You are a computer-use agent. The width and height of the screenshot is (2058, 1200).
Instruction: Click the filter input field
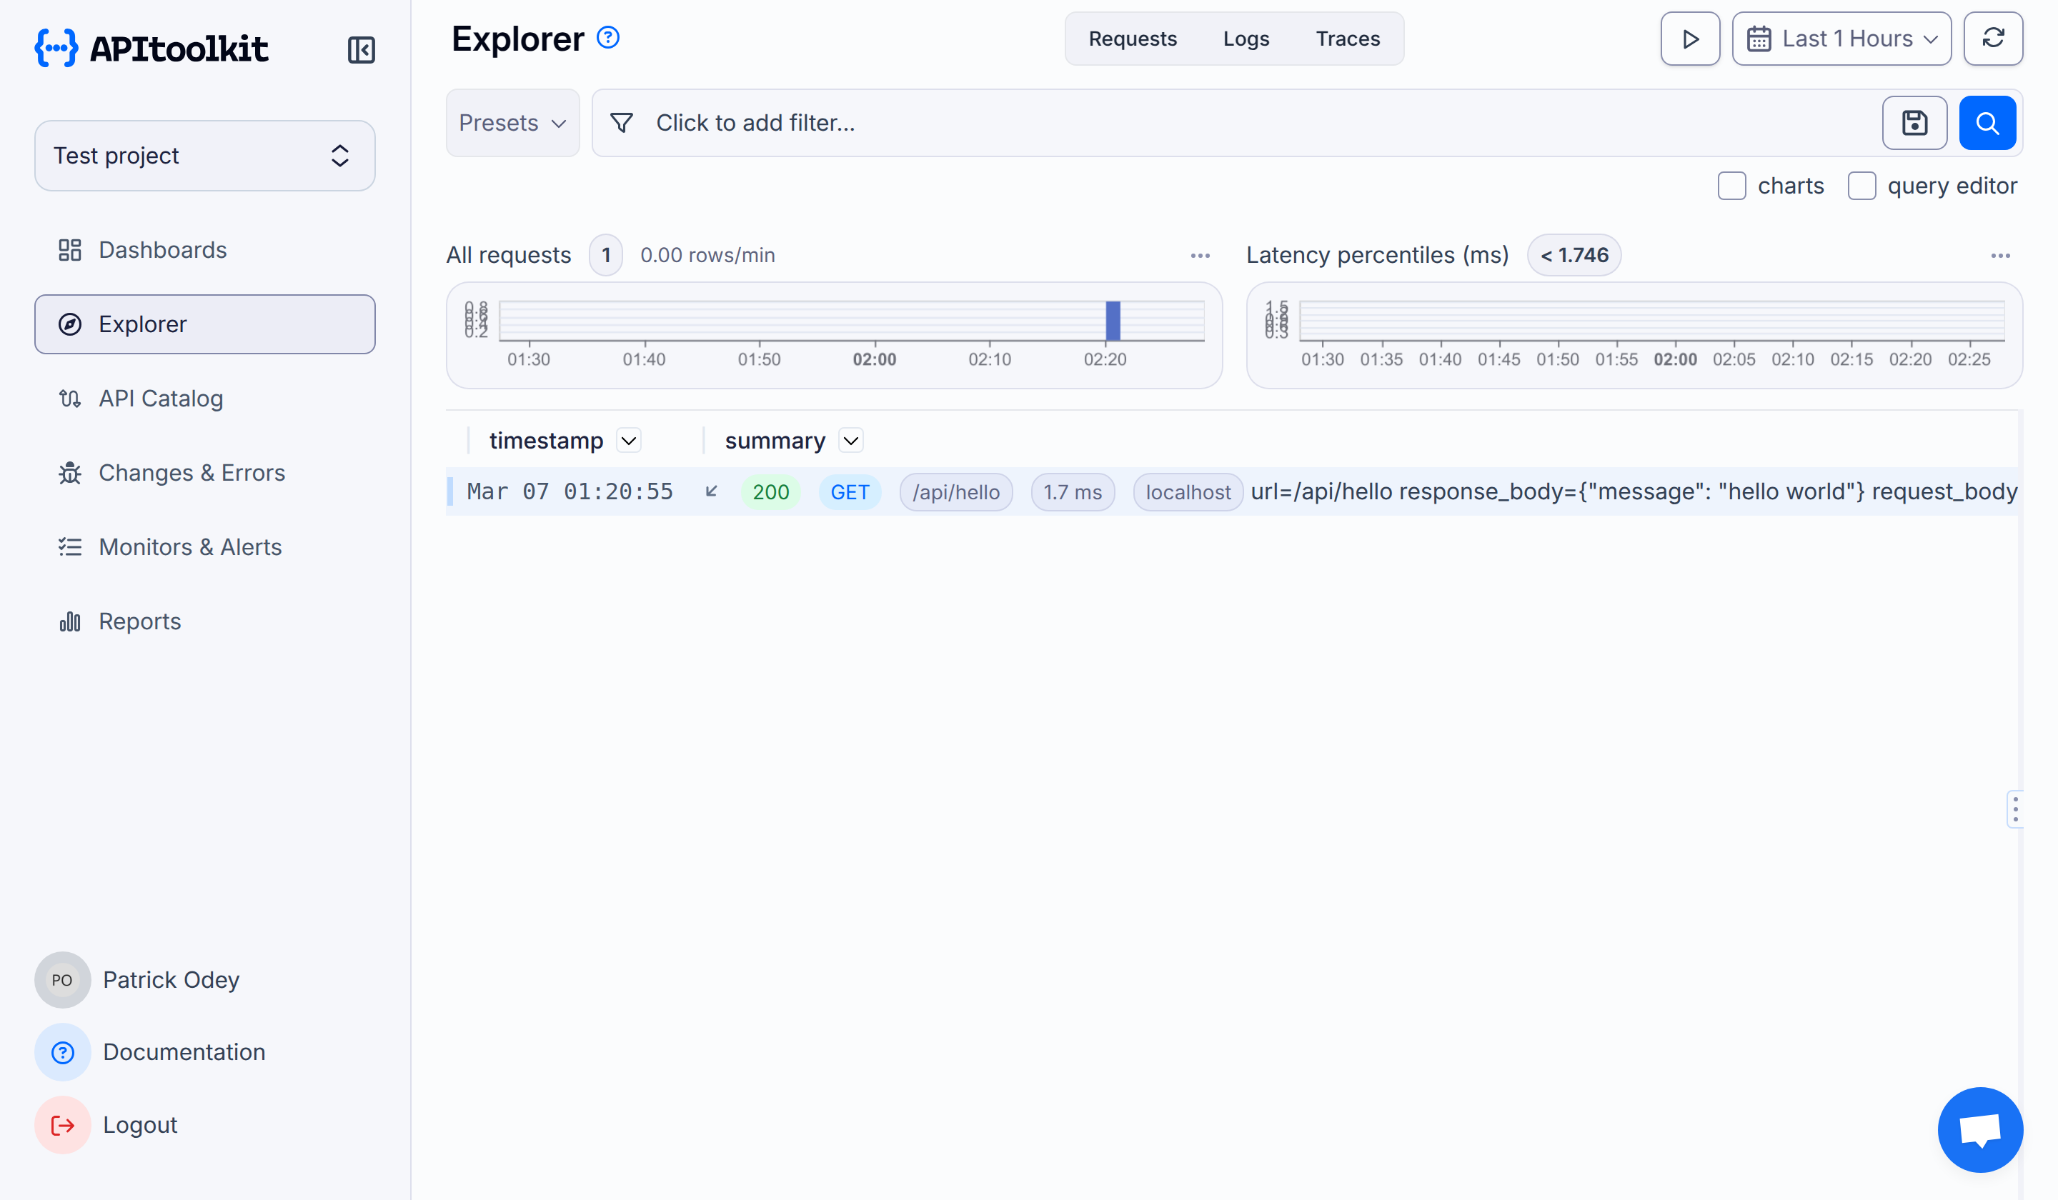pyautogui.click(x=1225, y=122)
